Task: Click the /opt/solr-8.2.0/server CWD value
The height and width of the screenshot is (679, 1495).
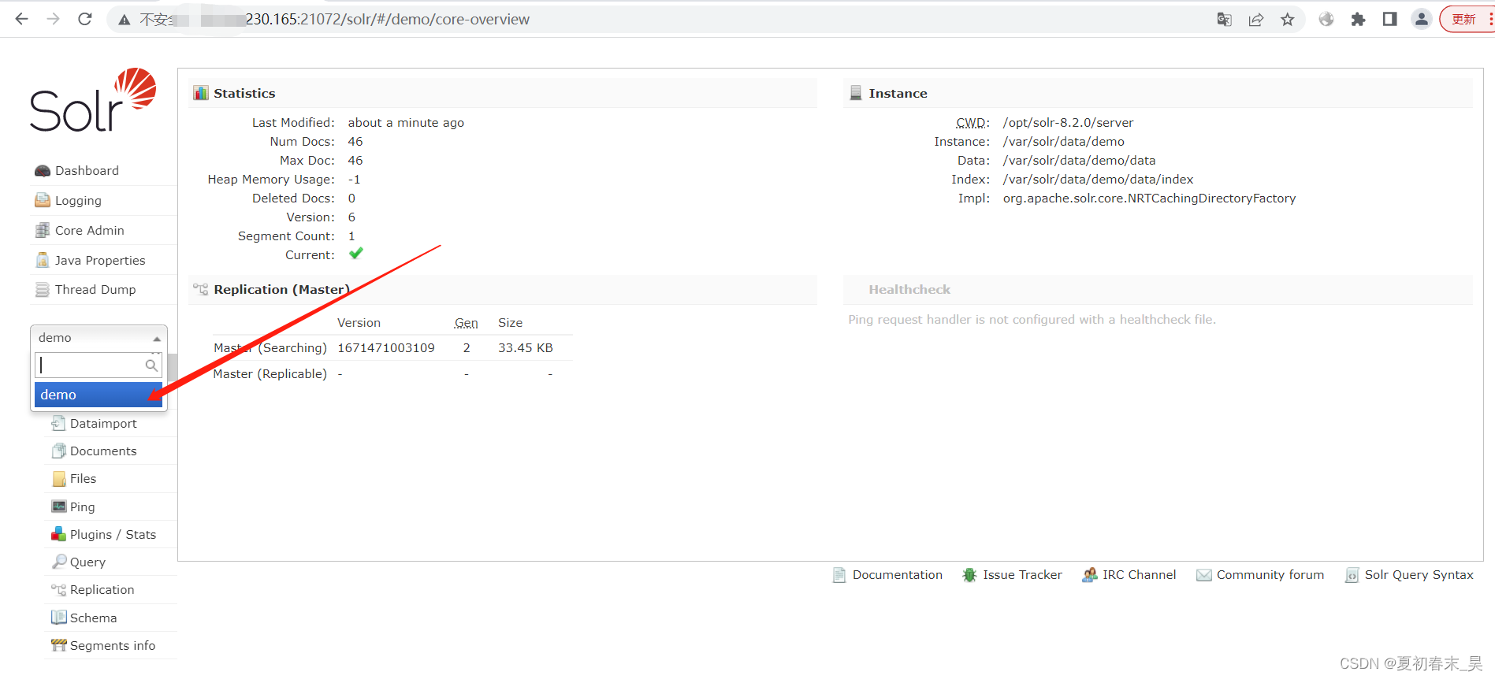Action: click(x=1068, y=123)
